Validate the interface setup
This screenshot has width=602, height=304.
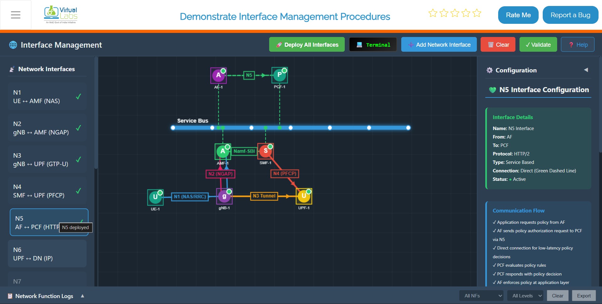(538, 45)
